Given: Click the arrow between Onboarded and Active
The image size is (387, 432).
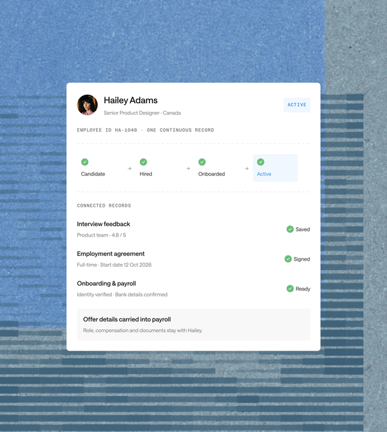Looking at the screenshot, I should (x=246, y=169).
